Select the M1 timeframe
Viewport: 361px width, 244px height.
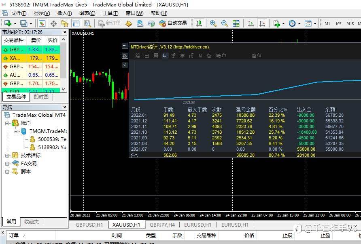(x=327, y=23)
